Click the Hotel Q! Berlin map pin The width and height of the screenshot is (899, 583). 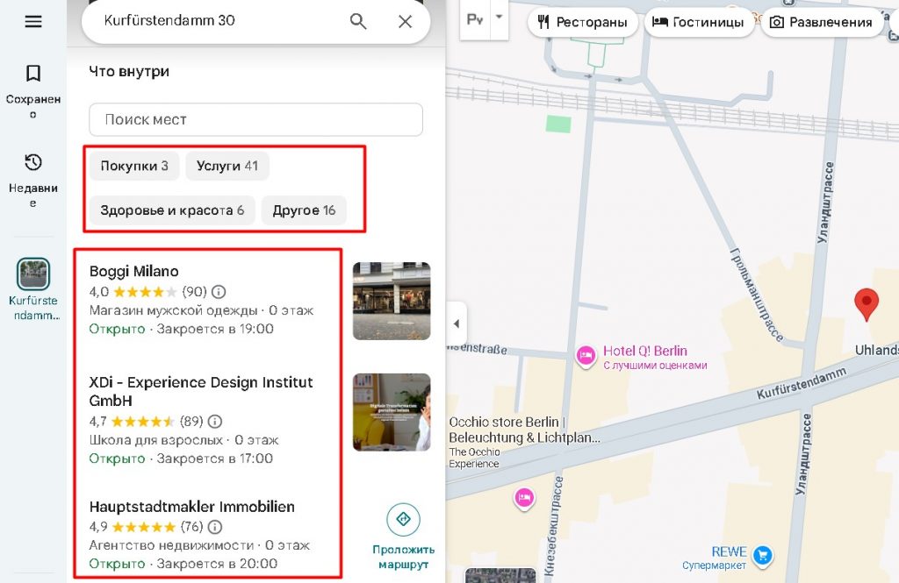pos(586,357)
